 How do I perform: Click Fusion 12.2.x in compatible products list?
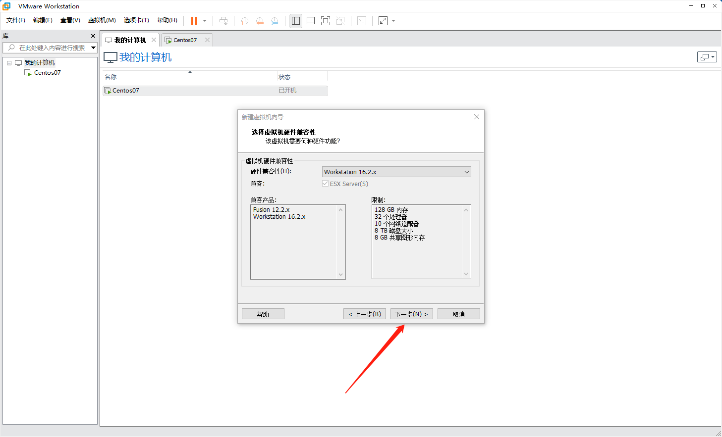click(271, 210)
